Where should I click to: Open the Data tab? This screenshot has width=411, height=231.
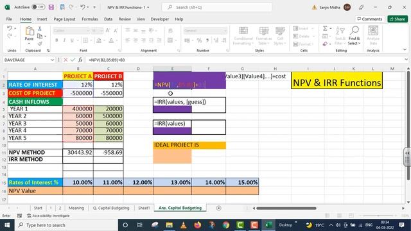(x=108, y=19)
